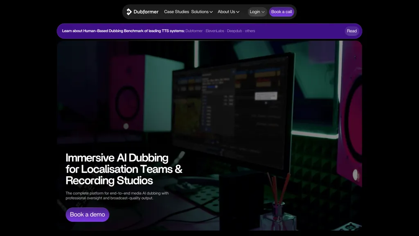
Task: Click the chevron on the Login control
Action: [x=262, y=12]
